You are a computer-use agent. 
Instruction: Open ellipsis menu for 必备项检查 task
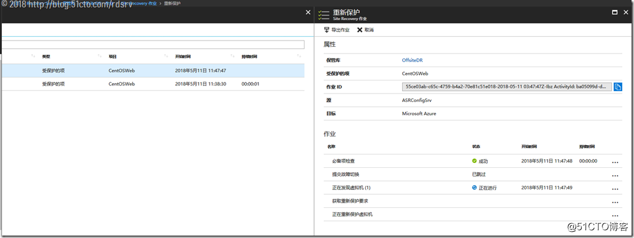tap(615, 162)
